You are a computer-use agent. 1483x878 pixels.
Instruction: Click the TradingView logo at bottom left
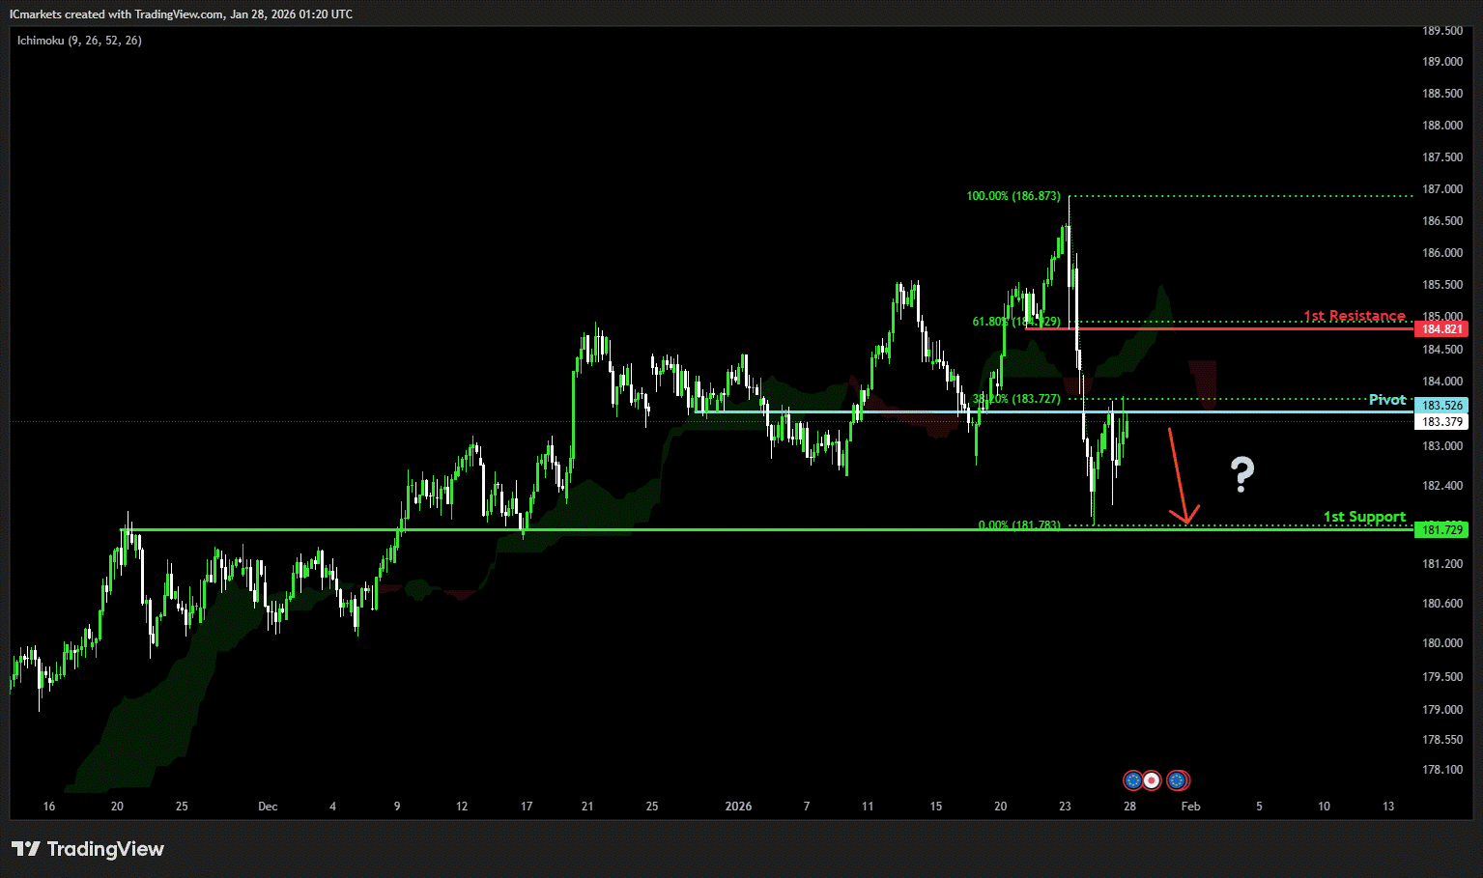pos(88,849)
